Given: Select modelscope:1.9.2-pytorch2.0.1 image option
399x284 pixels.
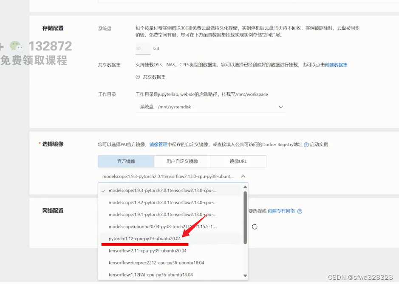Looking at the screenshot, I should pos(170,202).
